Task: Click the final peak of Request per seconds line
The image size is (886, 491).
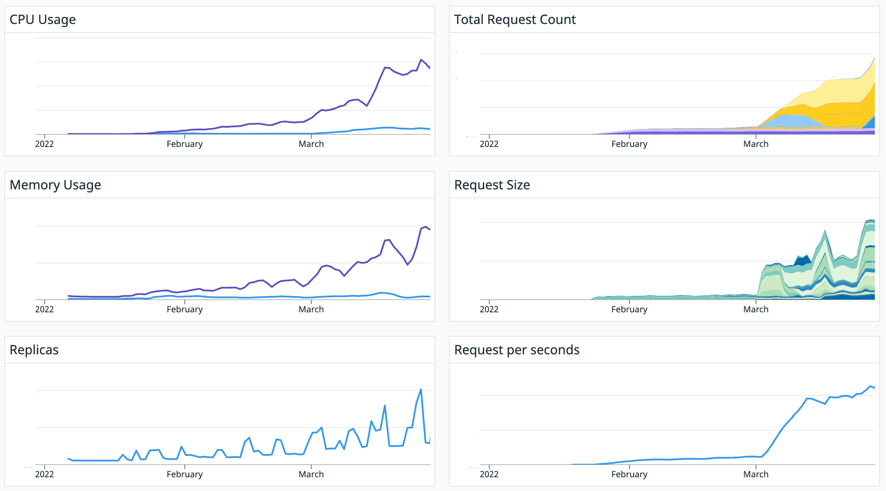Action: click(871, 386)
